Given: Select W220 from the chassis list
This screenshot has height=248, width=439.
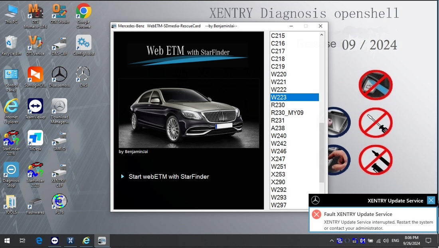Looking at the screenshot, I should pyautogui.click(x=279, y=74).
